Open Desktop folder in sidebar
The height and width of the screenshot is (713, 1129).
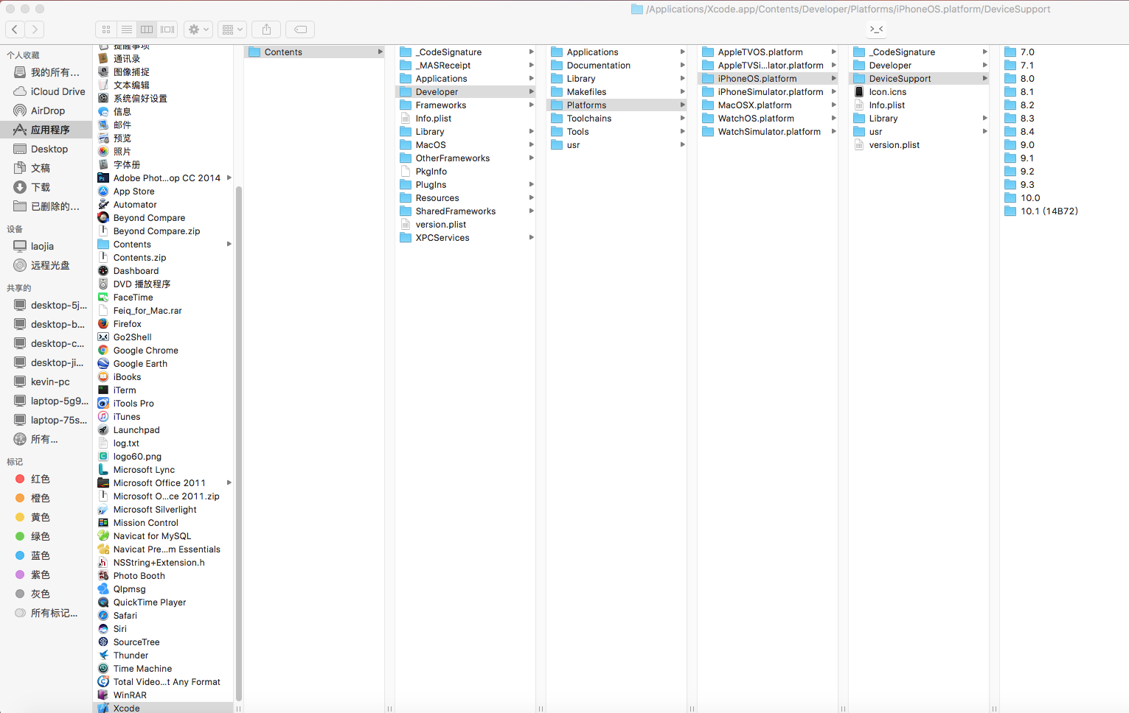(41, 149)
